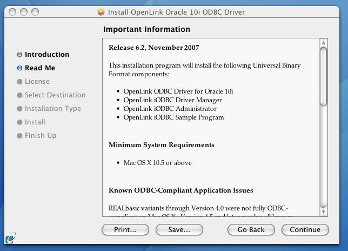Click the 'Important Information' heading
Image resolution: width=348 pixels, height=251 pixels.
point(146,29)
